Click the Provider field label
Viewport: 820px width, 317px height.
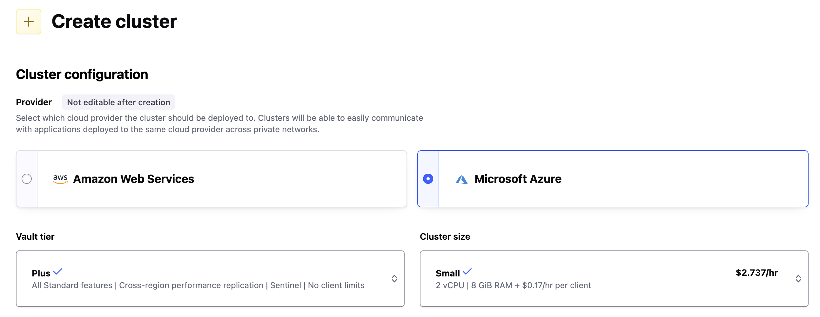click(34, 102)
